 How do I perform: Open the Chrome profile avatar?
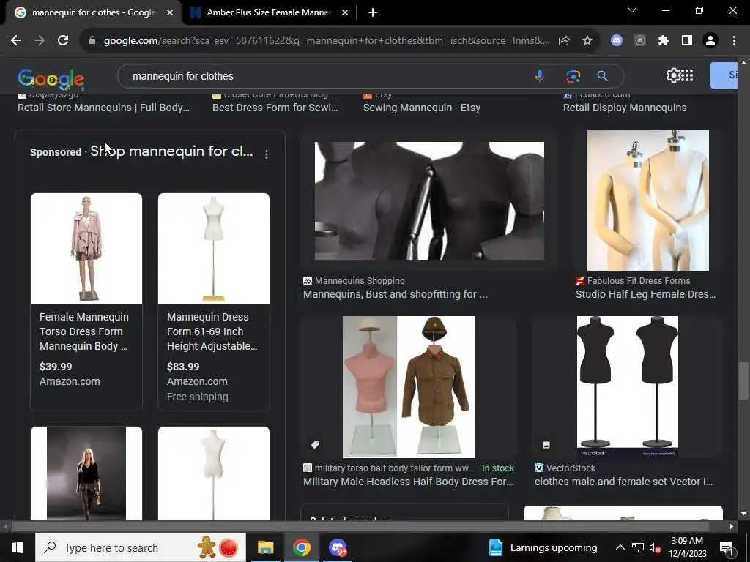(x=710, y=41)
